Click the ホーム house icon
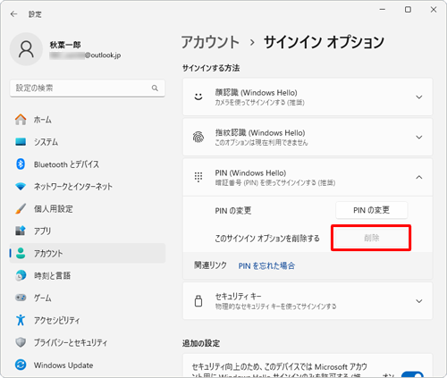The height and width of the screenshot is (378, 447). (21, 120)
